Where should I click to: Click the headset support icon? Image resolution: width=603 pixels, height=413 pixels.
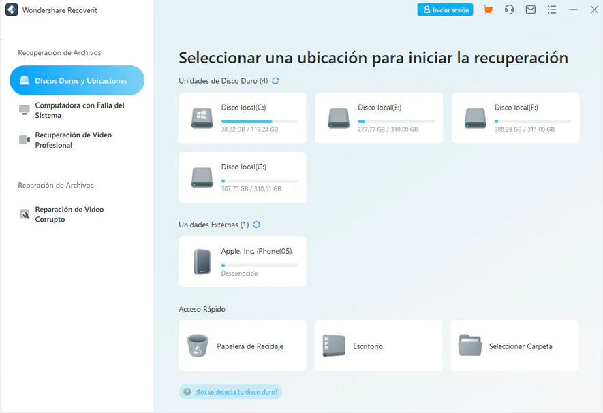click(509, 10)
